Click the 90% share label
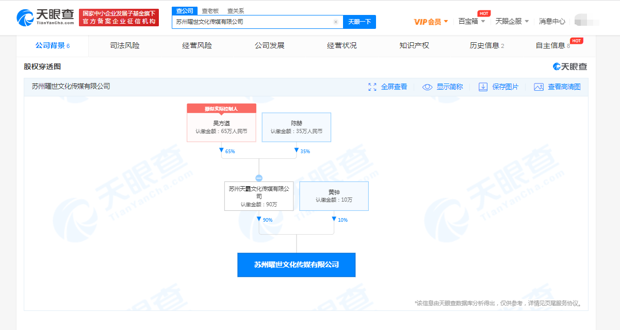The image size is (620, 330). pyautogui.click(x=267, y=220)
